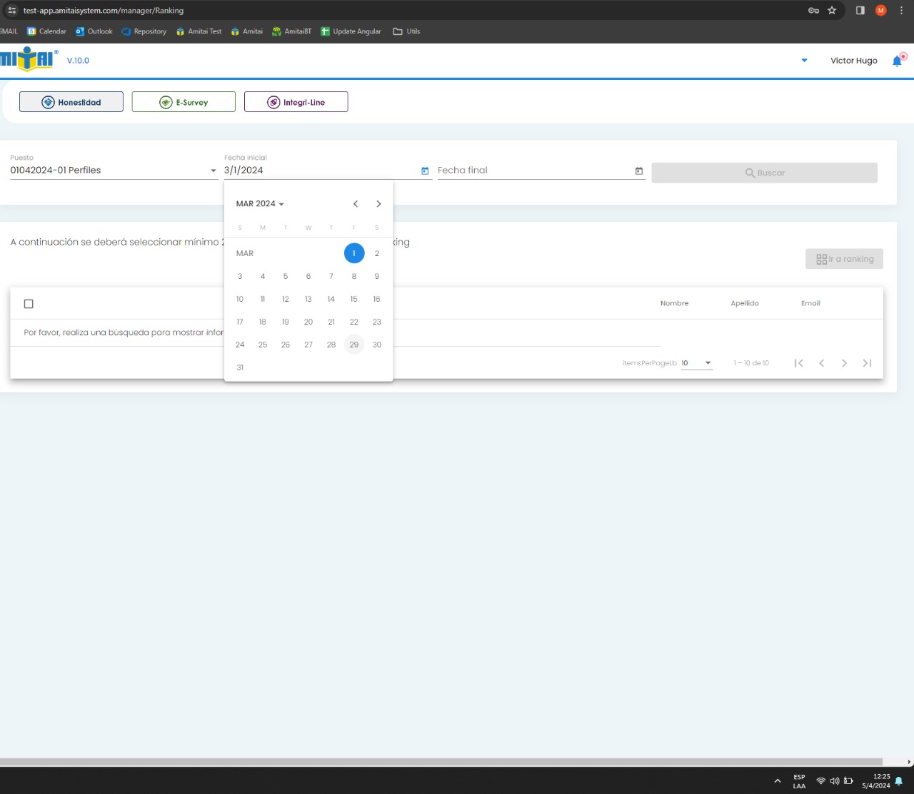Viewport: 914px width, 794px height.
Task: Switch to the Honestidad tab
Action: point(71,102)
